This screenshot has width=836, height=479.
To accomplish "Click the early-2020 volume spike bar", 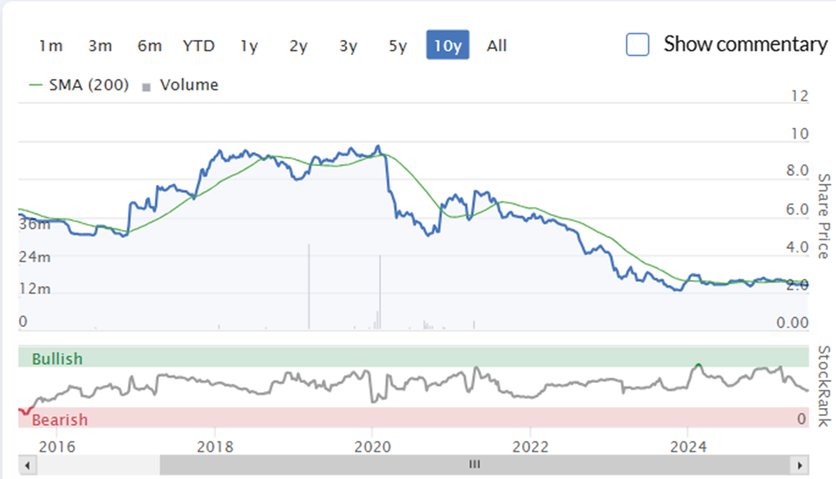I will click(x=380, y=292).
